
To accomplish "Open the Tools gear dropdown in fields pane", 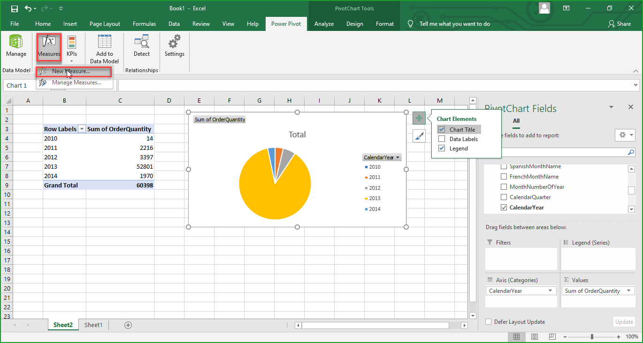I will tap(625, 135).
